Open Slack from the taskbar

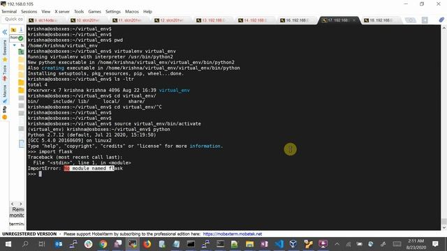coord(89,244)
